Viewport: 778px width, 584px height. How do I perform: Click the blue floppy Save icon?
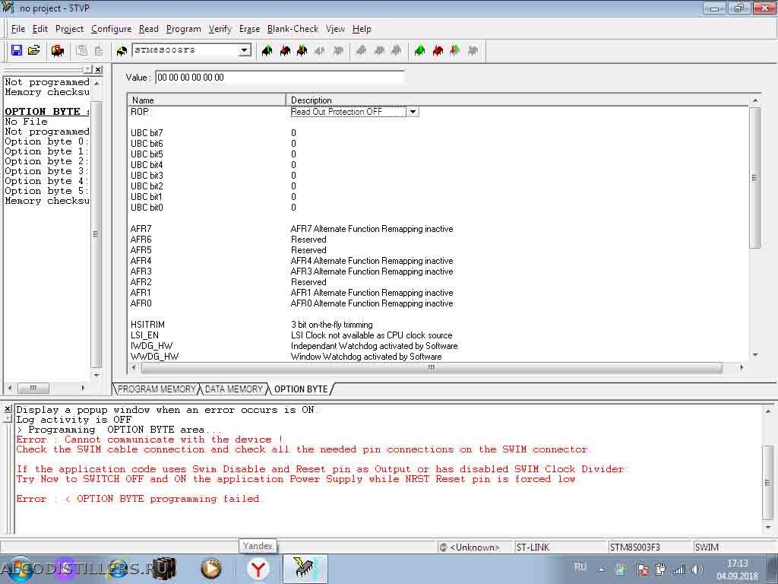[17, 50]
